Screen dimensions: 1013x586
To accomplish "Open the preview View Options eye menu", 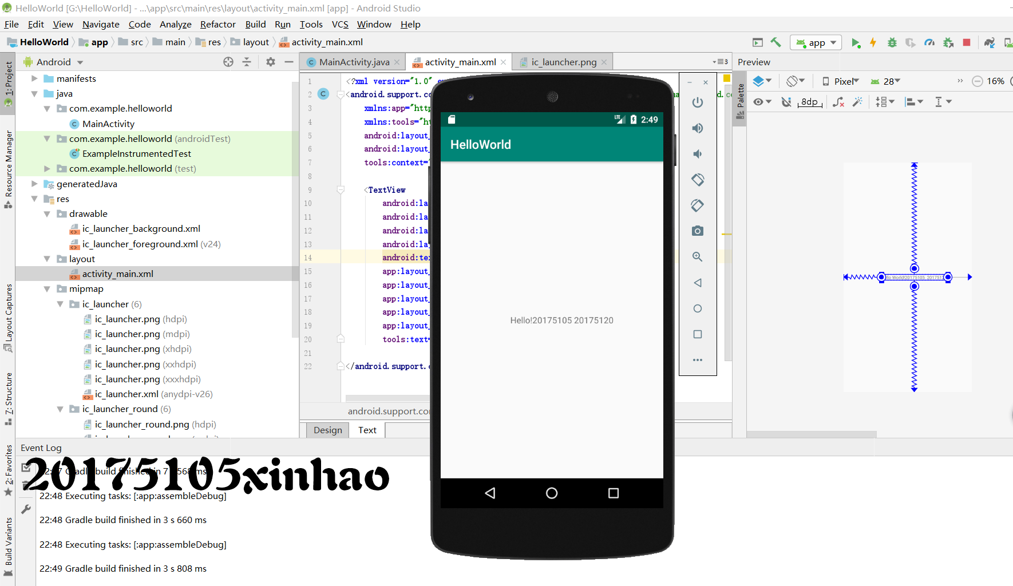I will pyautogui.click(x=762, y=102).
